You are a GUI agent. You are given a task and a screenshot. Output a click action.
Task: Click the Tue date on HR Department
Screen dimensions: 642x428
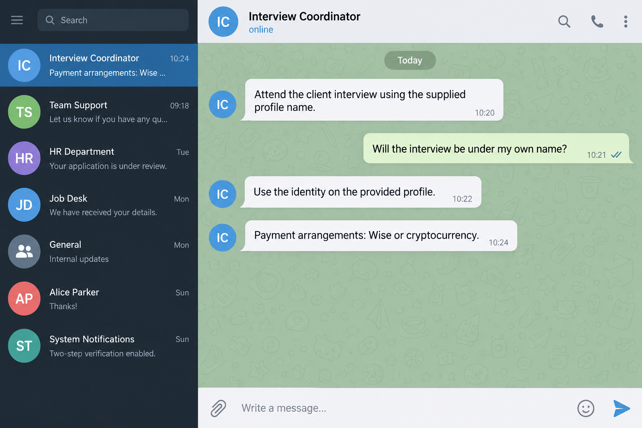click(x=183, y=152)
